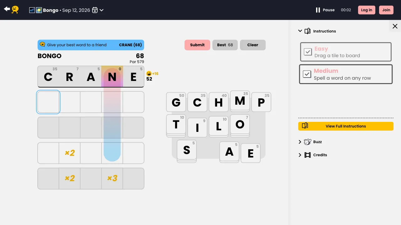
Task: Select the L tile in the rack
Action: [x=219, y=126]
